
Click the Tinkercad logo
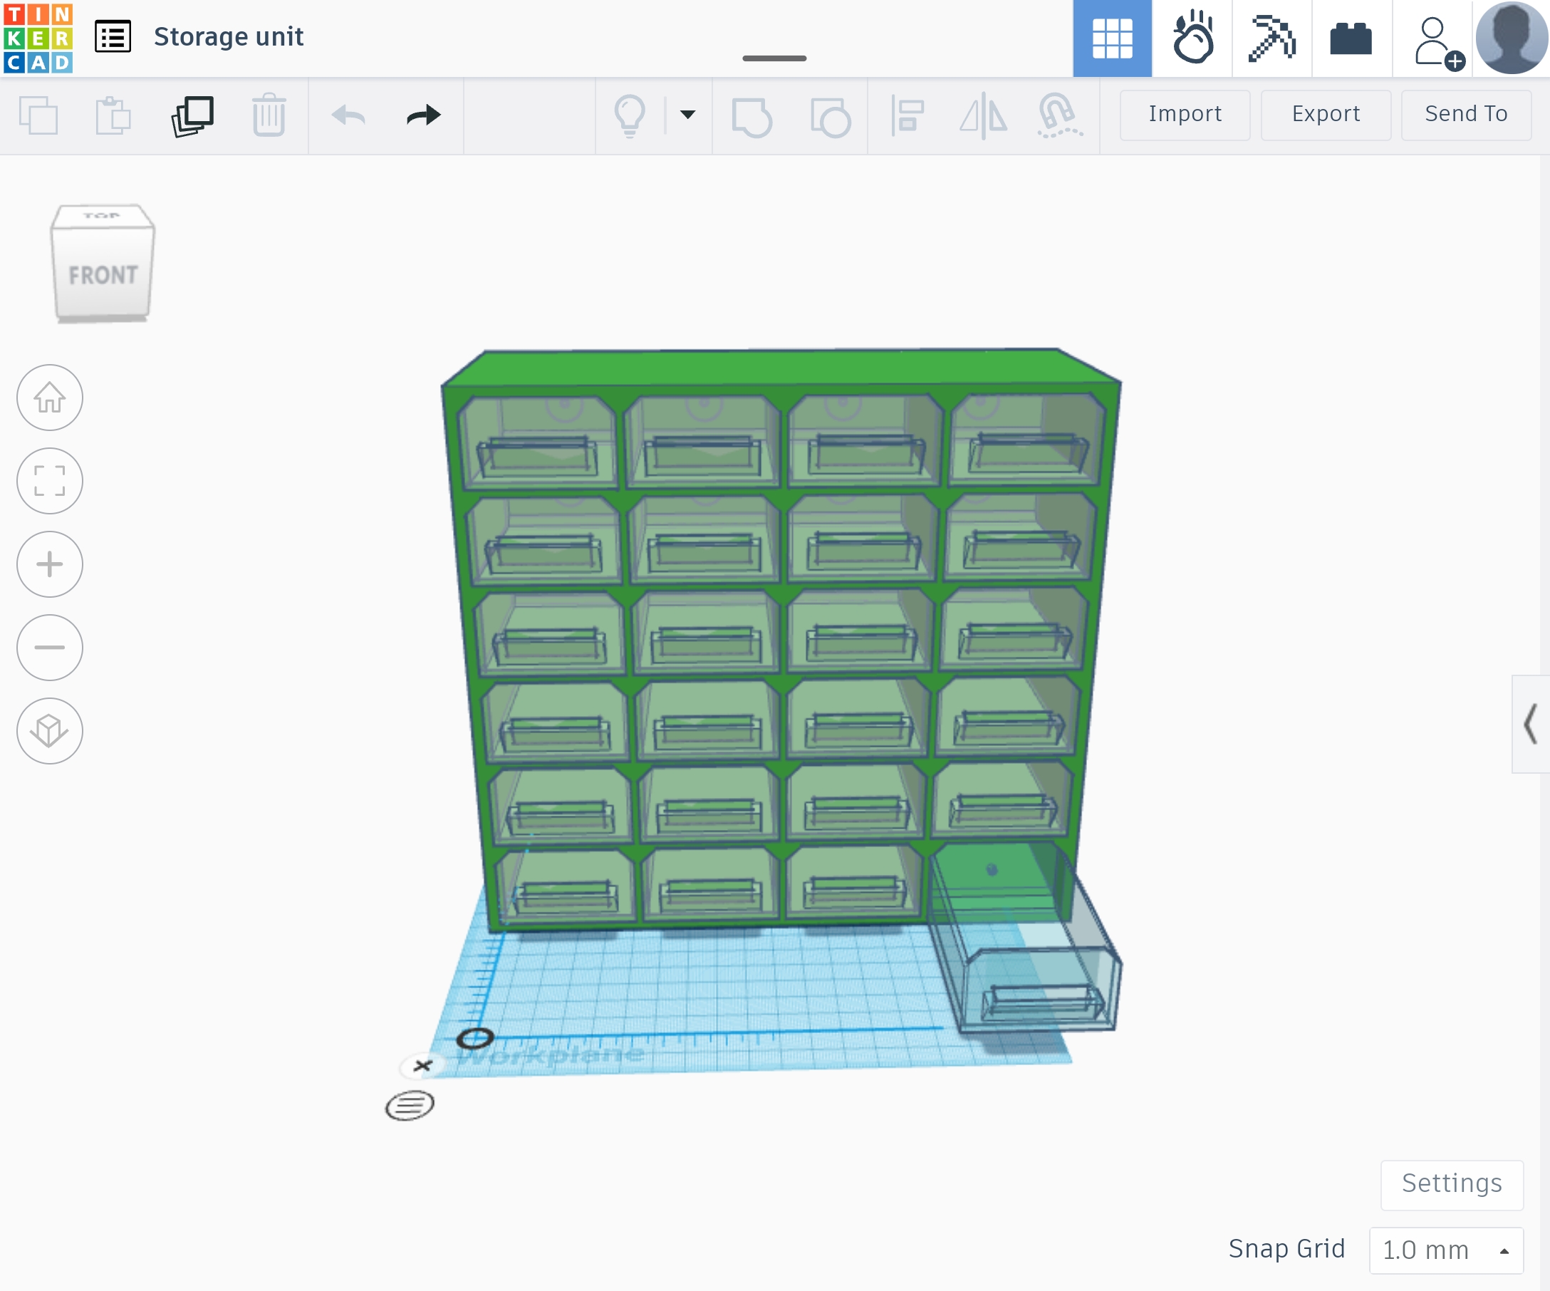(x=38, y=38)
